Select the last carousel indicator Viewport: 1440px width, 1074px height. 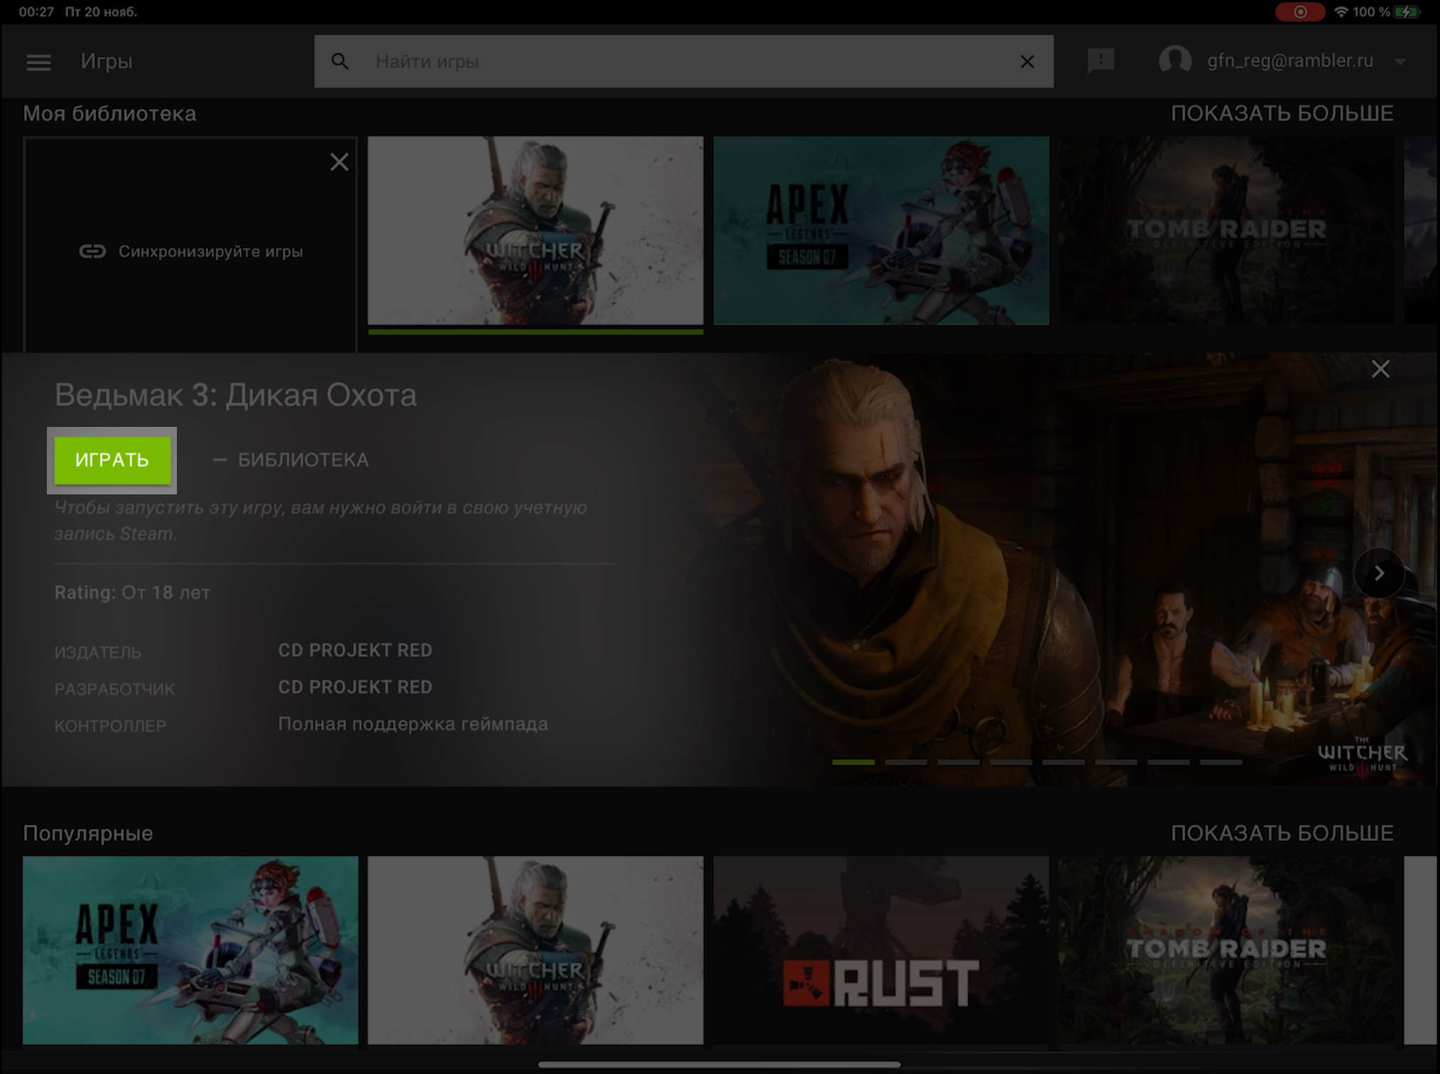(x=1221, y=762)
